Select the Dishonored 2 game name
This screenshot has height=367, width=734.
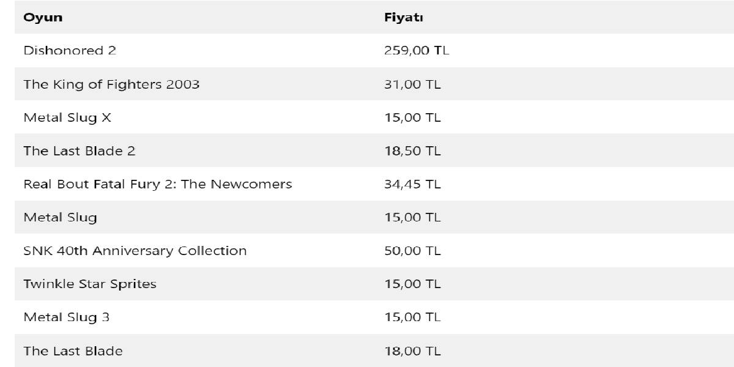point(70,51)
